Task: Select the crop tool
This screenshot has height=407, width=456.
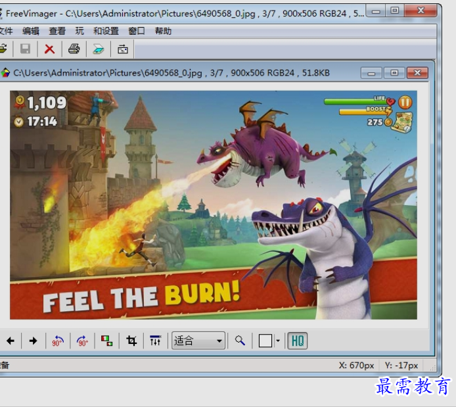Action: [131, 341]
